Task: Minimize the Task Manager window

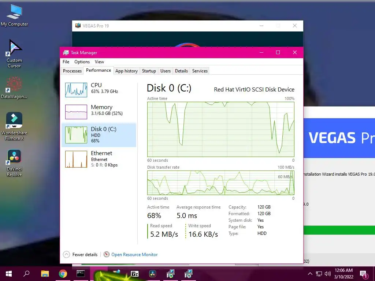Action: coord(261,52)
